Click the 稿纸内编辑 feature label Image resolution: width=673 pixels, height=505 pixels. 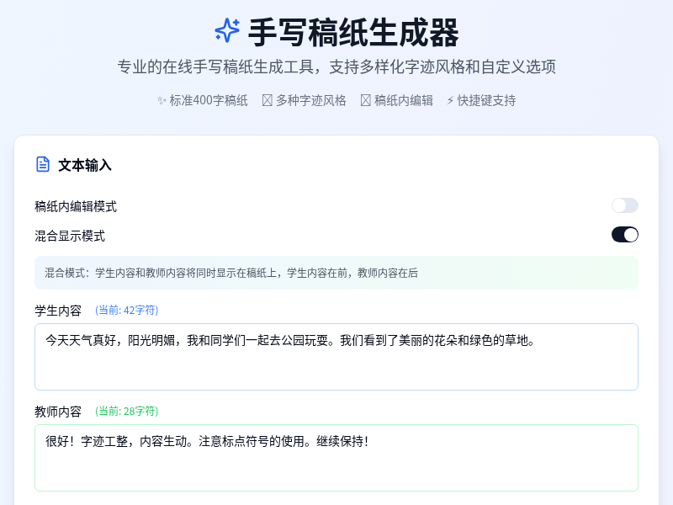tap(404, 100)
